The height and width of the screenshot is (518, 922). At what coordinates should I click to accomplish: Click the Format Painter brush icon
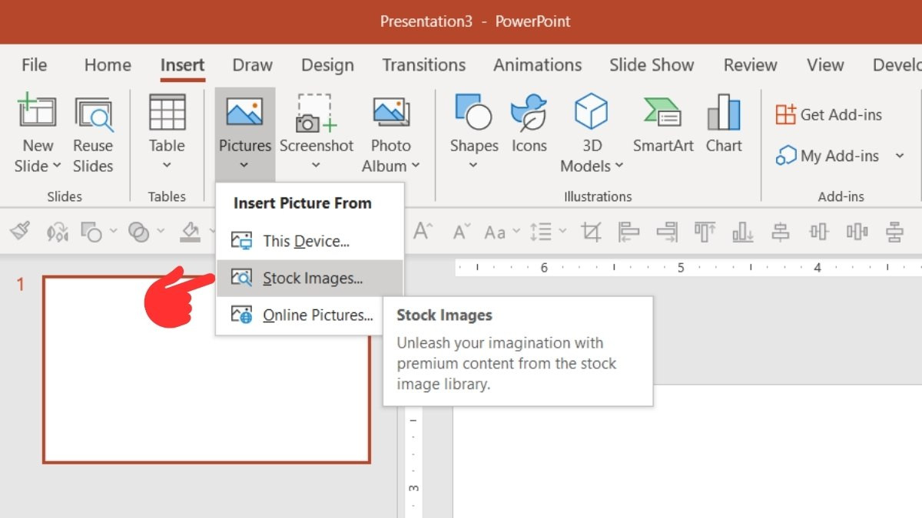pyautogui.click(x=21, y=231)
